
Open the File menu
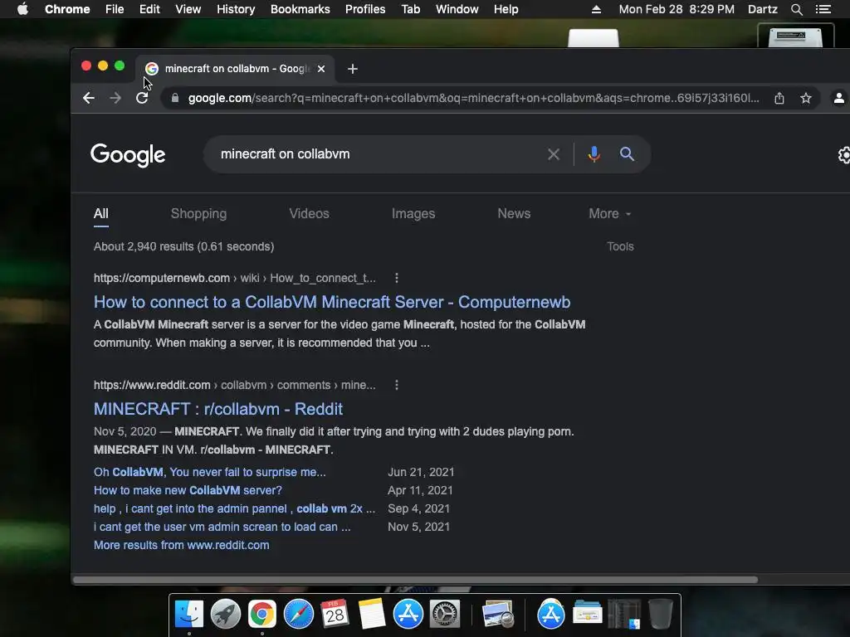click(115, 9)
